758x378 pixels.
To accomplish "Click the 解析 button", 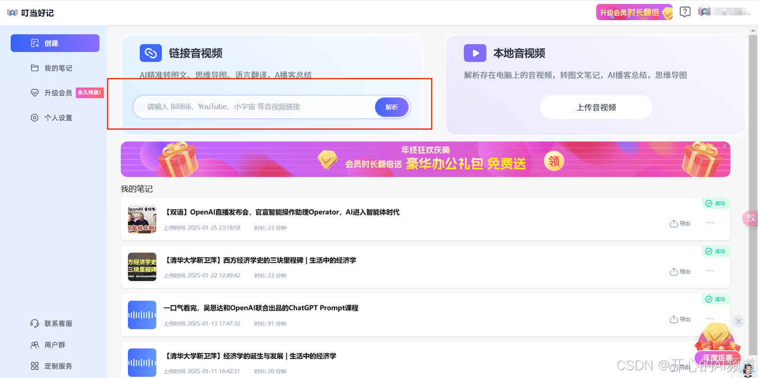I will tap(392, 107).
